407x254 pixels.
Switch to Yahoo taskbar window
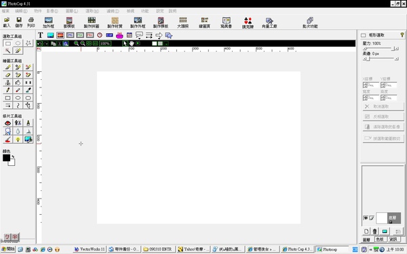point(193,249)
